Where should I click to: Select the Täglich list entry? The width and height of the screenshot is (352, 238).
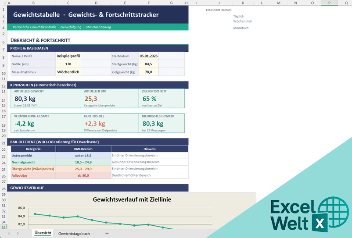click(239, 16)
